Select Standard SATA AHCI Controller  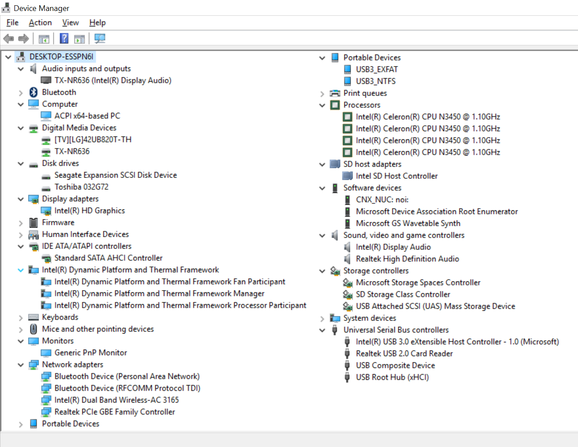click(108, 258)
